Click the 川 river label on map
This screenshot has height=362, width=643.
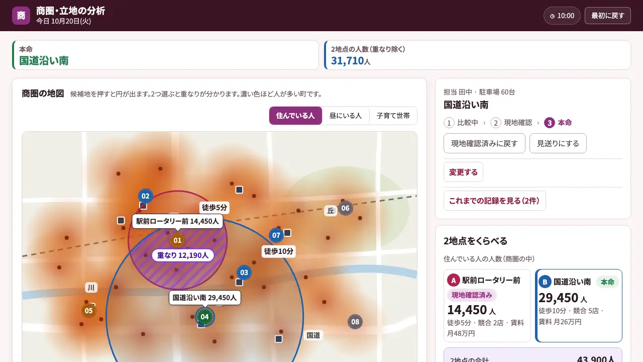[x=91, y=288]
